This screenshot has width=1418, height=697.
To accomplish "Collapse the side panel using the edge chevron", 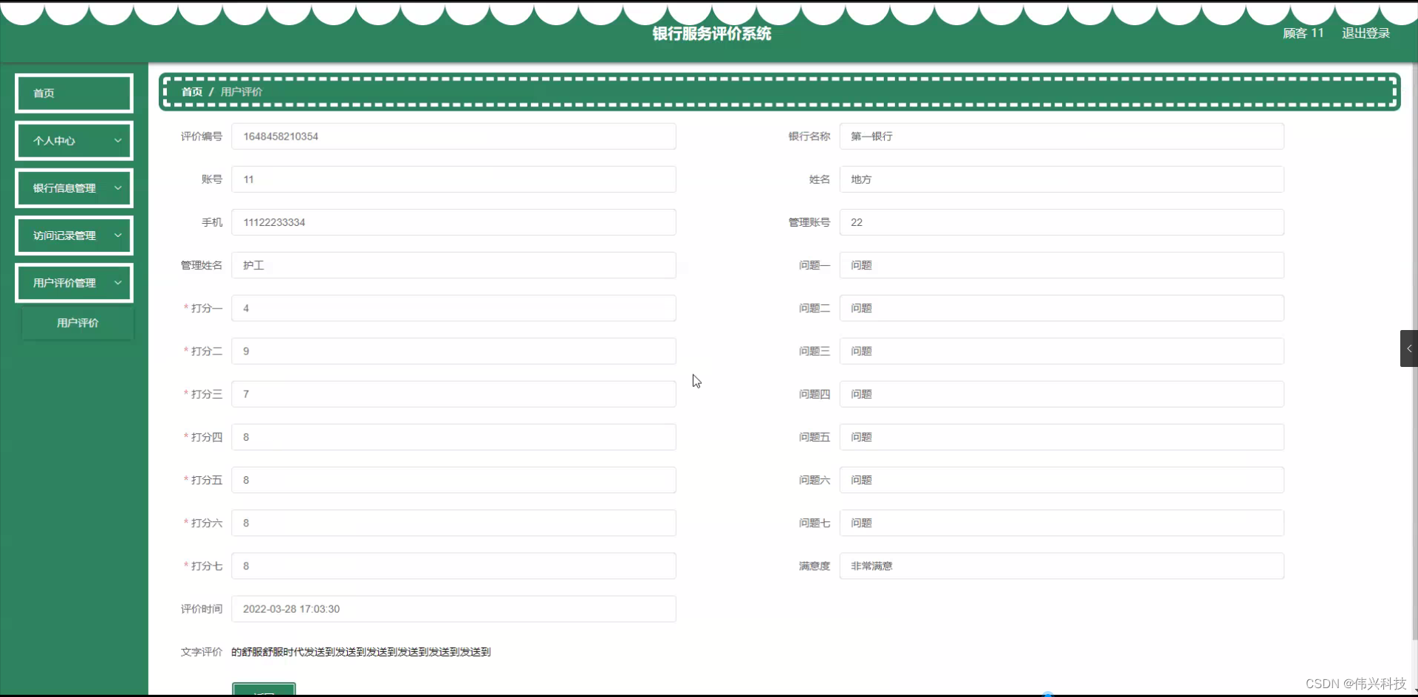I will point(1408,348).
